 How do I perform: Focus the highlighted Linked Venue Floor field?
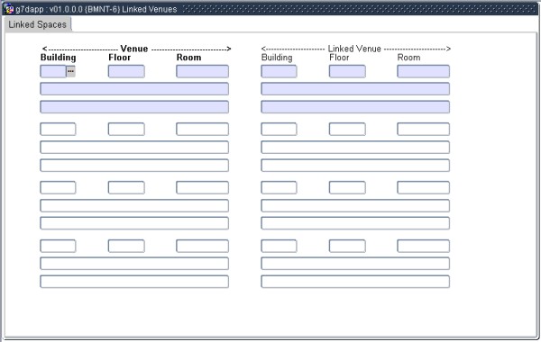(347, 71)
